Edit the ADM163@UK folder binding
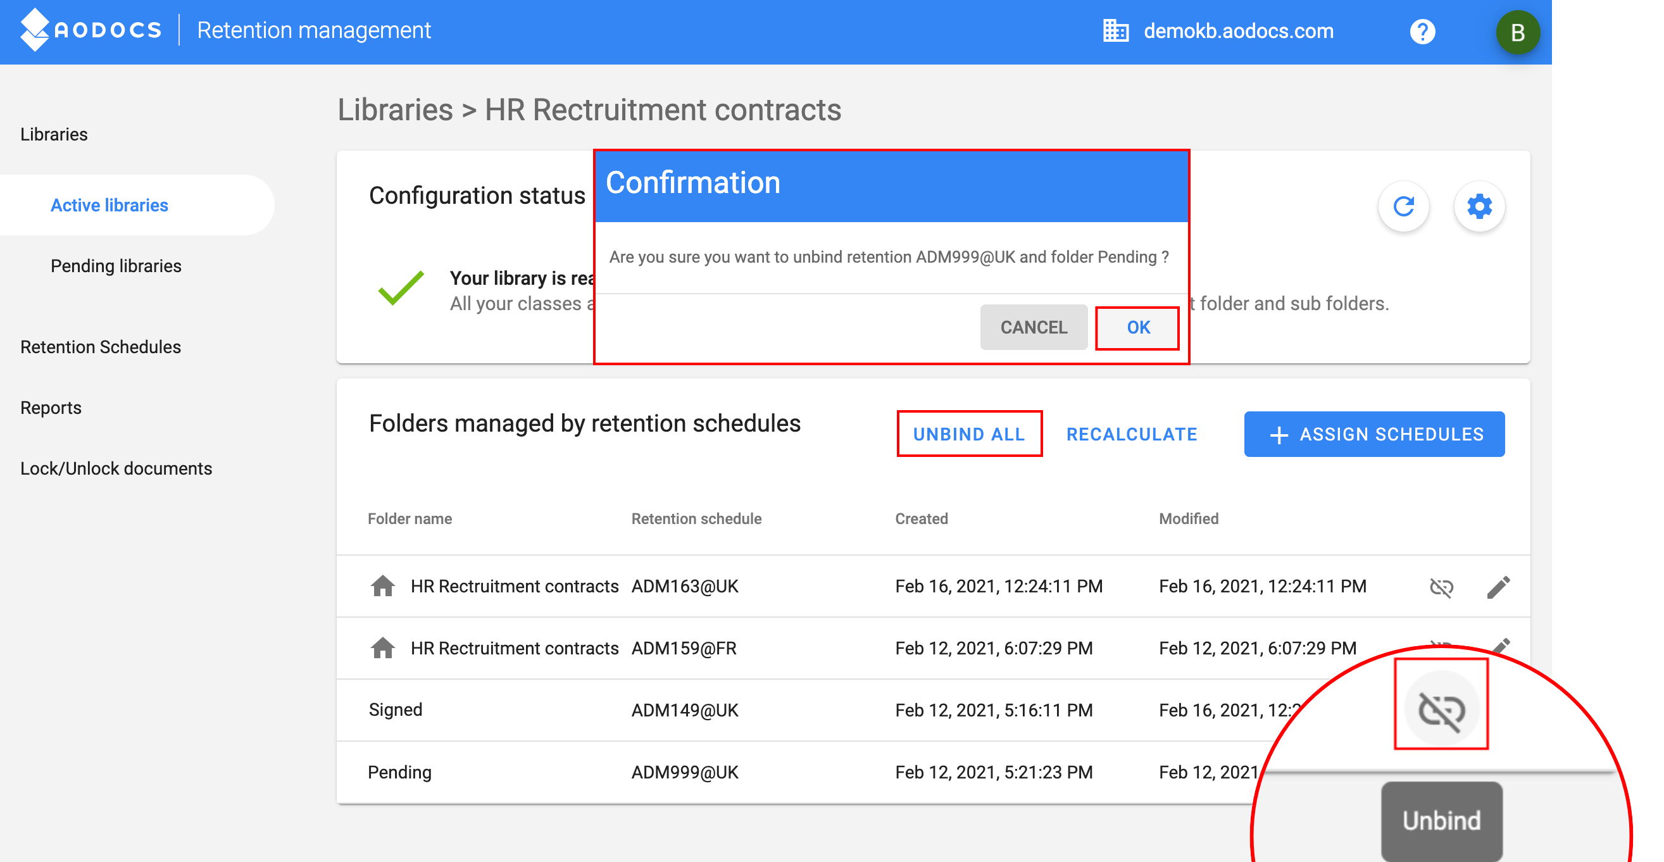This screenshot has height=862, width=1664. 1498,587
